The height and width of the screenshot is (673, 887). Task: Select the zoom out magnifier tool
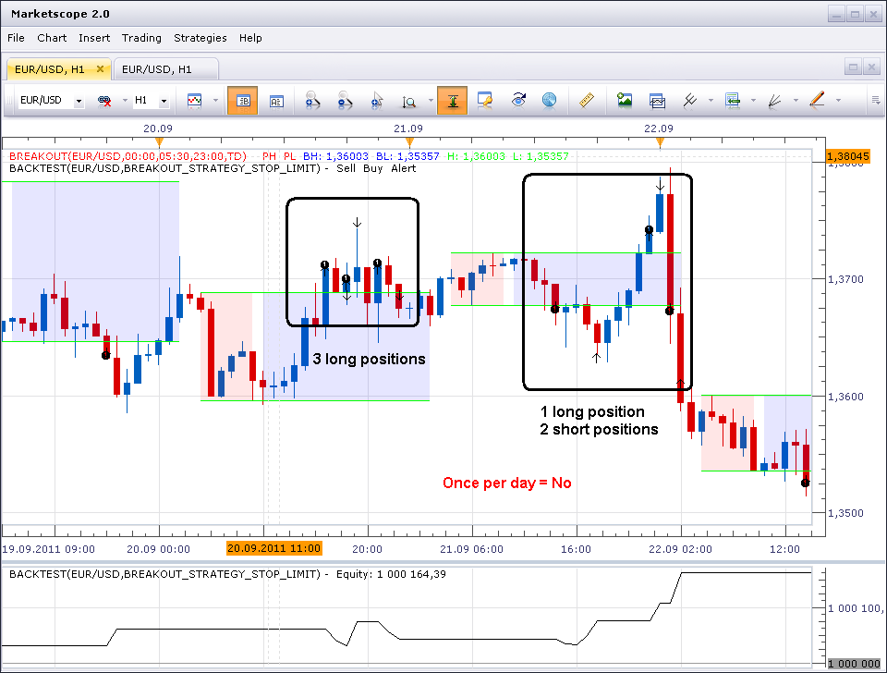pos(345,101)
